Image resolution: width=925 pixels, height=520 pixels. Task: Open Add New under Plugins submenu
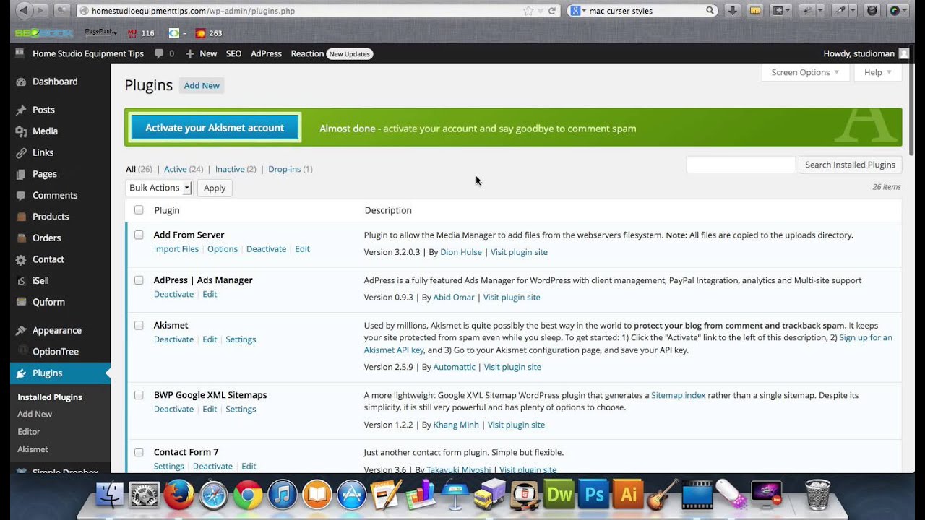35,415
